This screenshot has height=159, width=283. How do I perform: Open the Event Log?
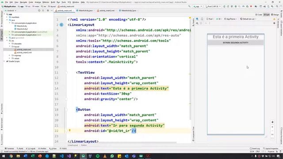click(255, 148)
